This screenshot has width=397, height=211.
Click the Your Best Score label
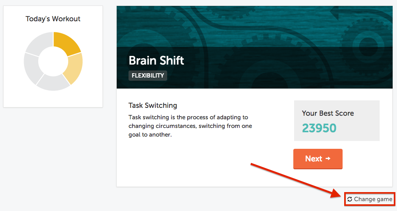coord(328,113)
